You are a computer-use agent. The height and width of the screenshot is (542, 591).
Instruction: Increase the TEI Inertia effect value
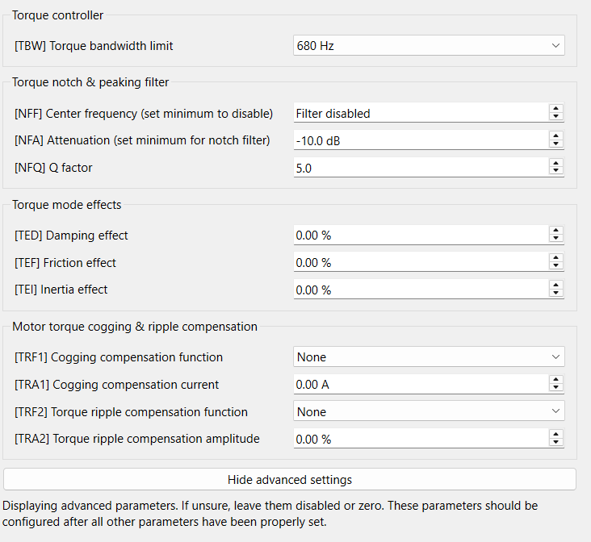pyautogui.click(x=555, y=285)
